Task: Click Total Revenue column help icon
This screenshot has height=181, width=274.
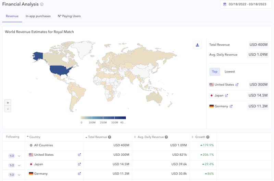Action: [110, 137]
